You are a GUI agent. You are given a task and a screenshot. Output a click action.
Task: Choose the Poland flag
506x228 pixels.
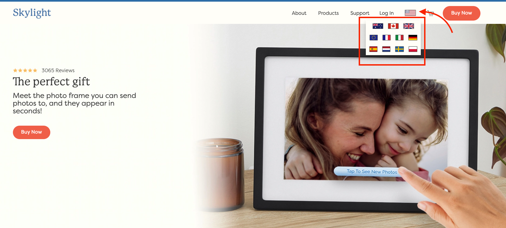[413, 49]
